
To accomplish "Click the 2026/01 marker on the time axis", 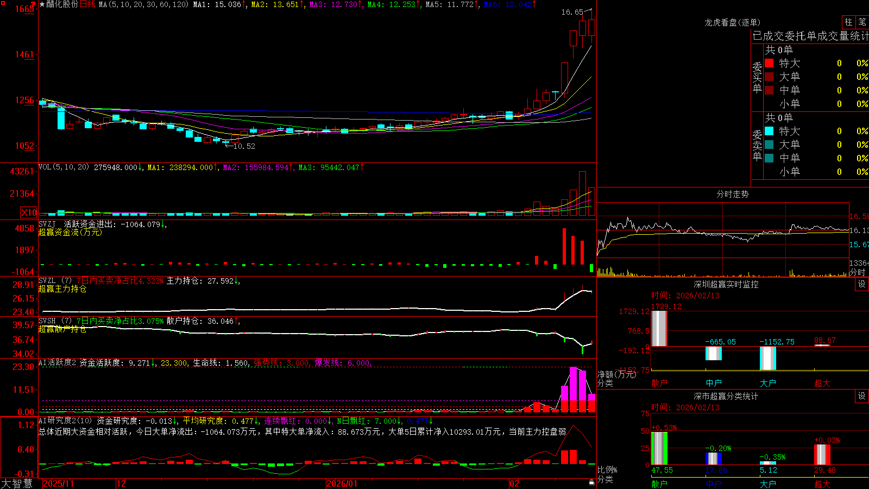I will tap(342, 484).
